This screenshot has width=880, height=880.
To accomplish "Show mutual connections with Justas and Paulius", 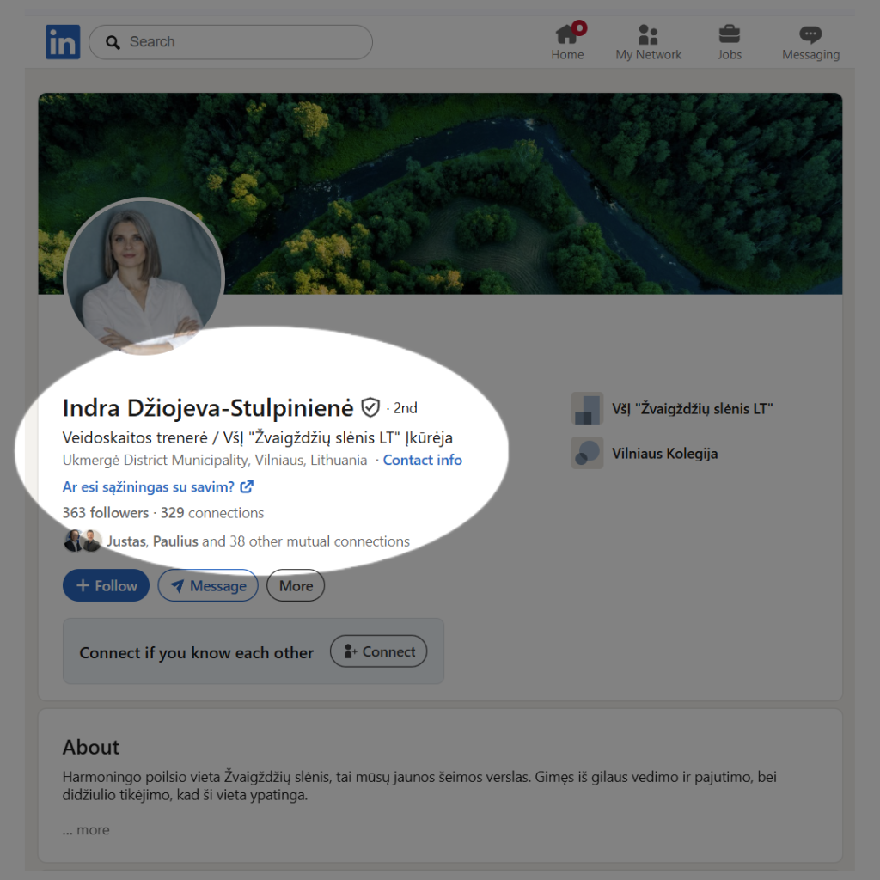I will pos(257,541).
